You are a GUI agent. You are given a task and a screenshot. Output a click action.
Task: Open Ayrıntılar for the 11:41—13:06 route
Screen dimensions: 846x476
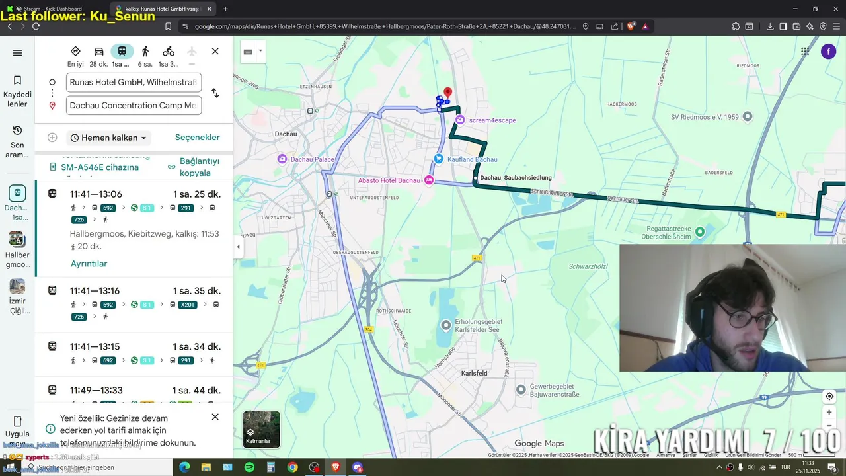point(89,264)
